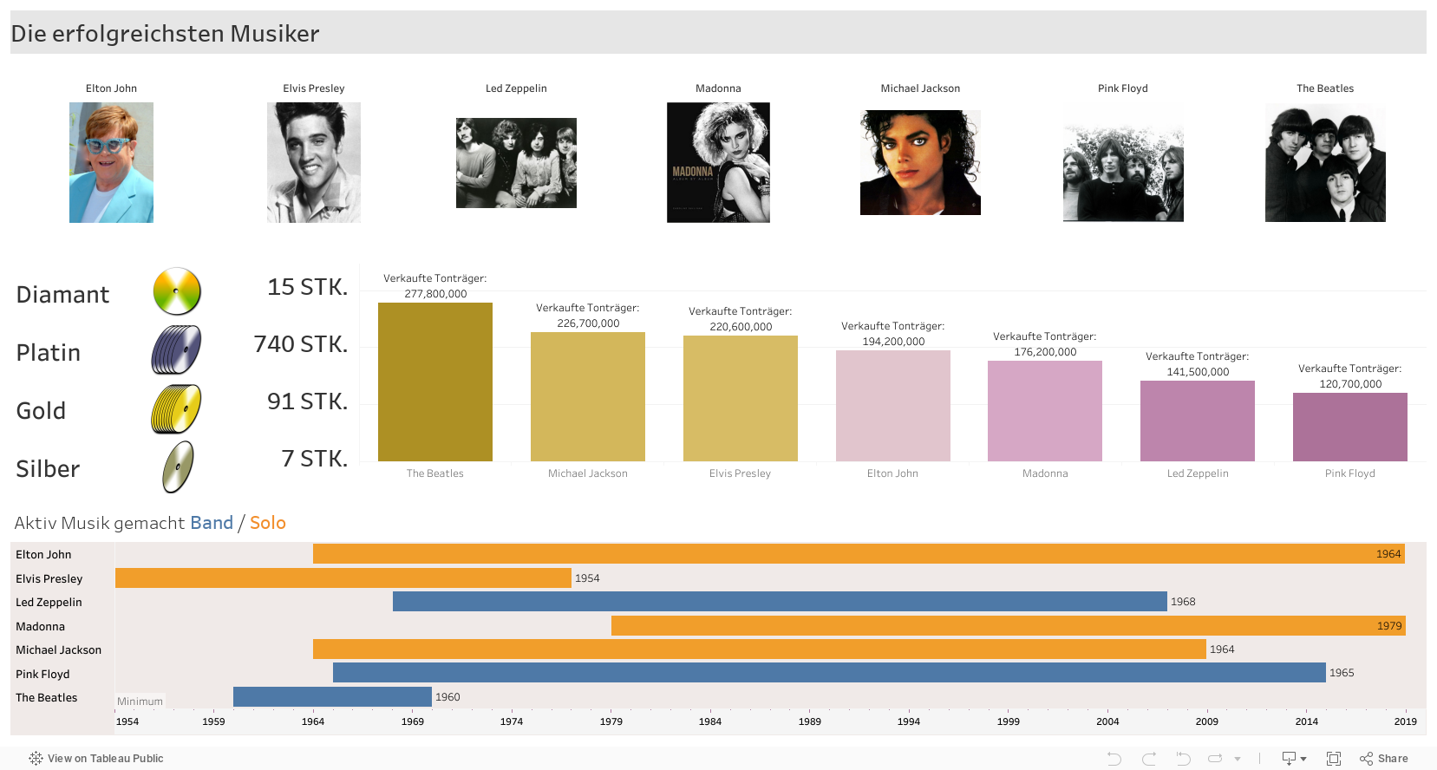Click the Undo arrow in toolbar
1437x770 pixels.
(1114, 759)
